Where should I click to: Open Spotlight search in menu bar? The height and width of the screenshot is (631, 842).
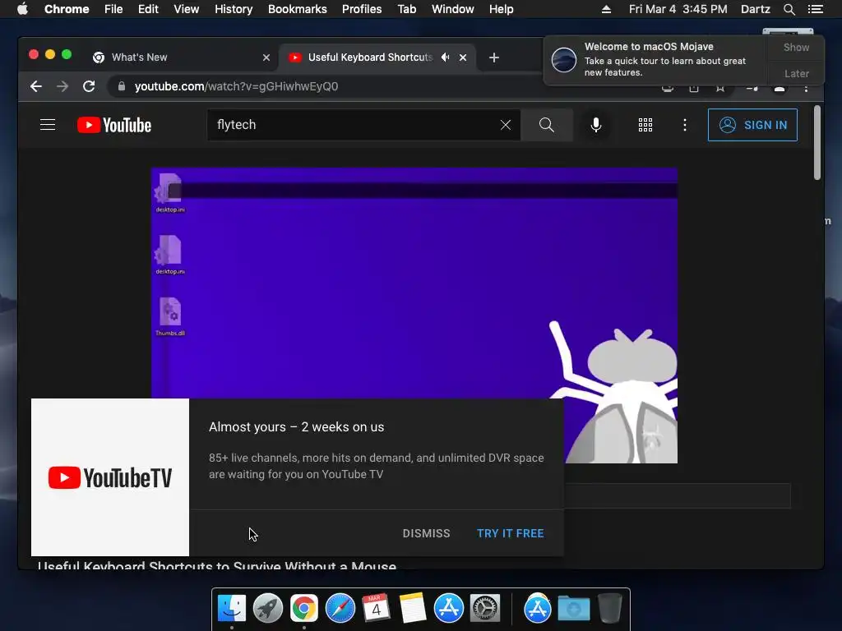(789, 9)
